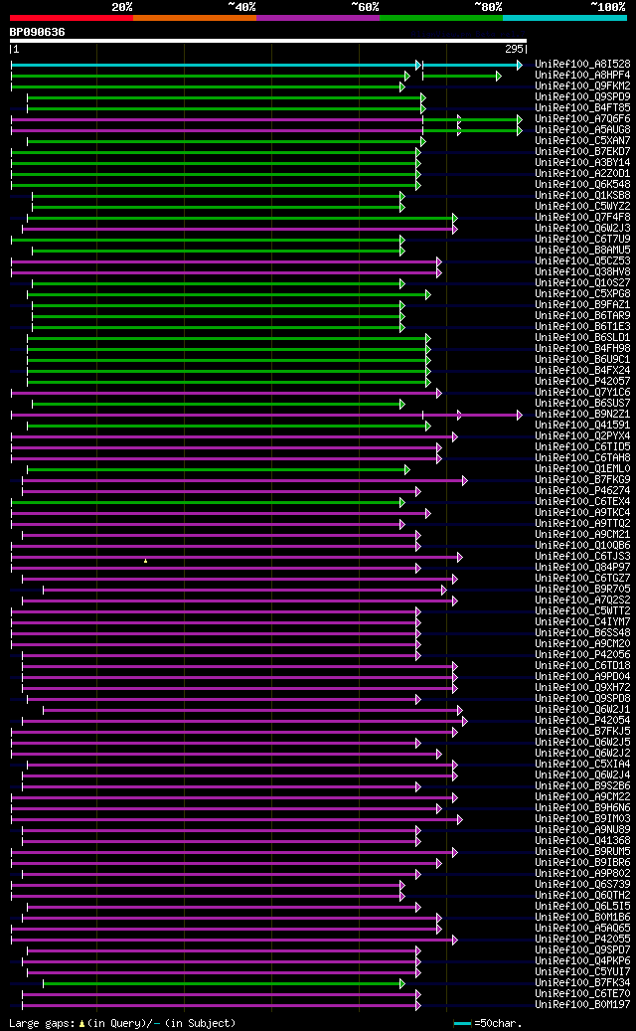Click the green ~80% legend color segment
Screen dimensions: 636x1031
[441, 18]
